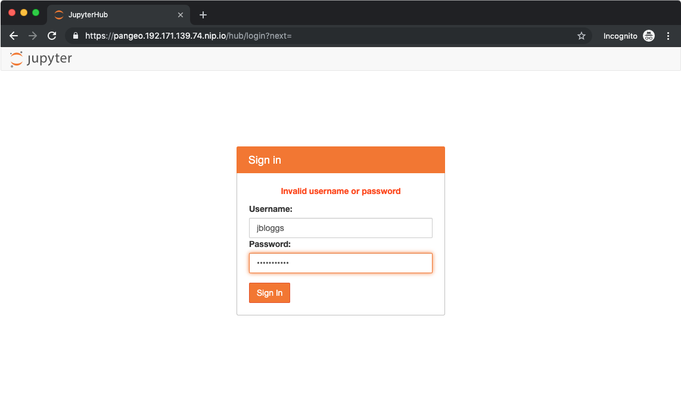Click the invalid username error message
The width and height of the screenshot is (681, 419).
point(340,191)
